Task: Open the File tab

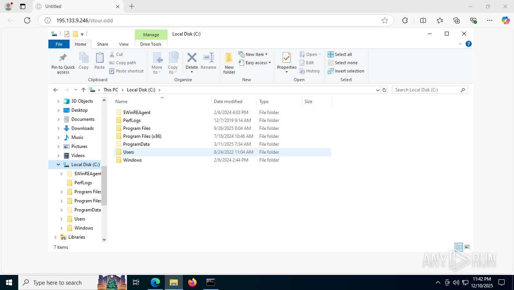Action: click(59, 44)
